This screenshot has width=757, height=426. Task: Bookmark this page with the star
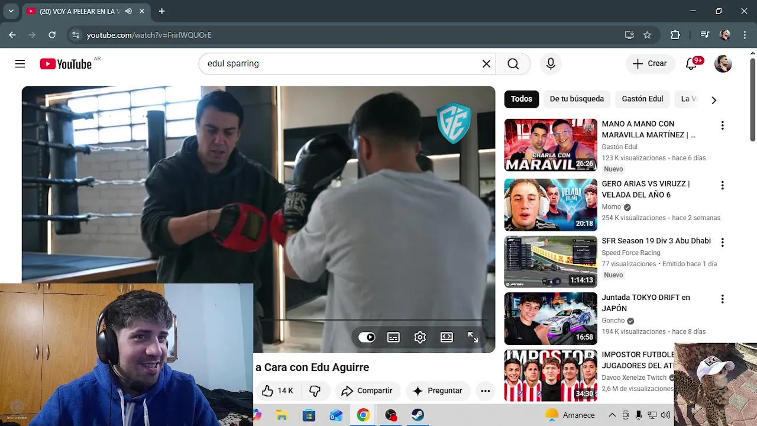click(647, 35)
